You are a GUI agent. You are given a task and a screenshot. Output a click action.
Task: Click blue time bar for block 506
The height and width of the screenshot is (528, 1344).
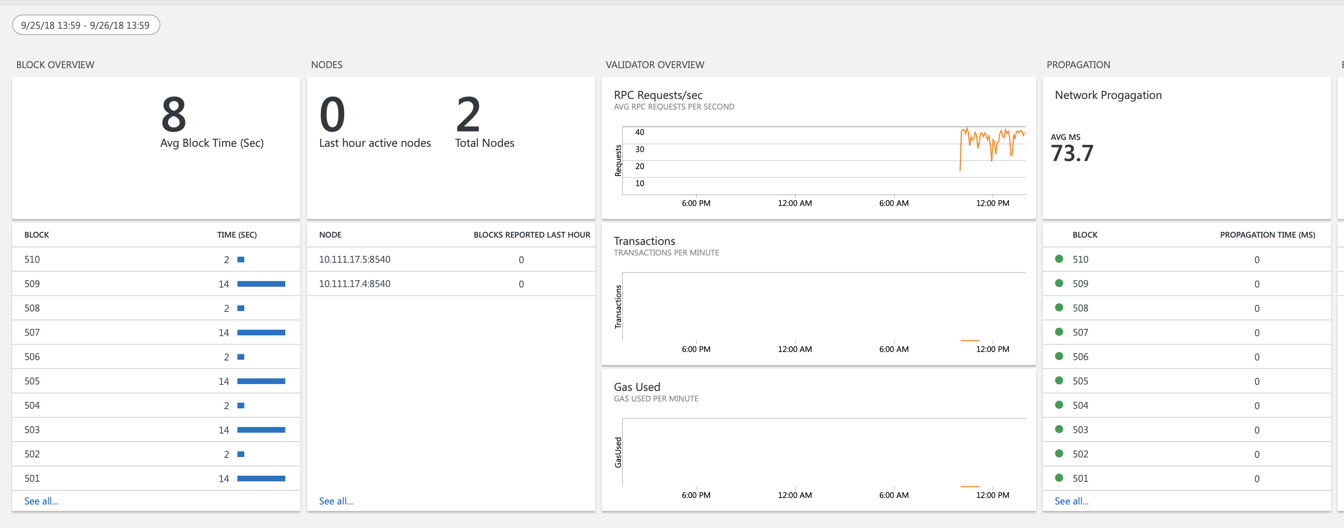[x=241, y=357]
